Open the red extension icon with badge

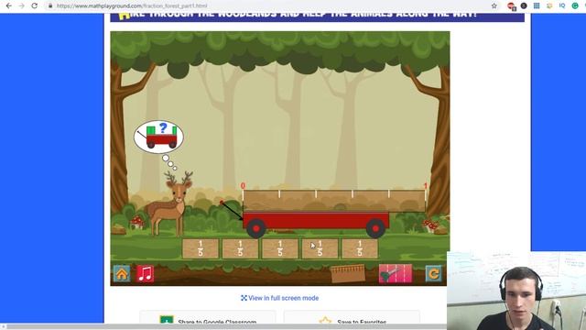point(511,5)
